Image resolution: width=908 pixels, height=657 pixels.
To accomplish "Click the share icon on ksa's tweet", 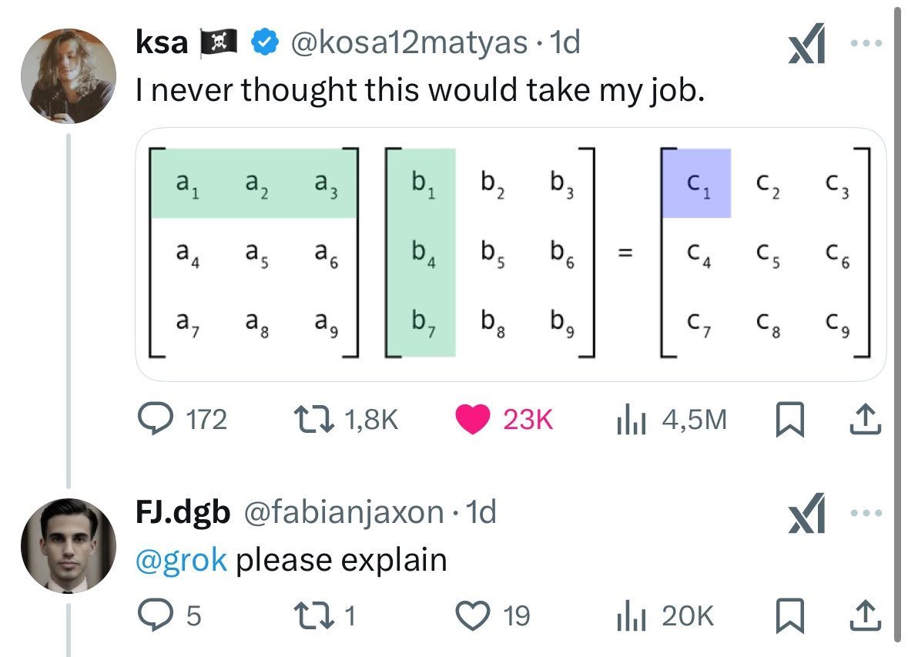I will pos(866,419).
